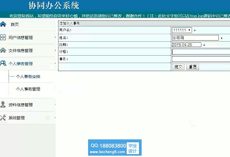Click the tools icon for 系统管理

click(3, 118)
